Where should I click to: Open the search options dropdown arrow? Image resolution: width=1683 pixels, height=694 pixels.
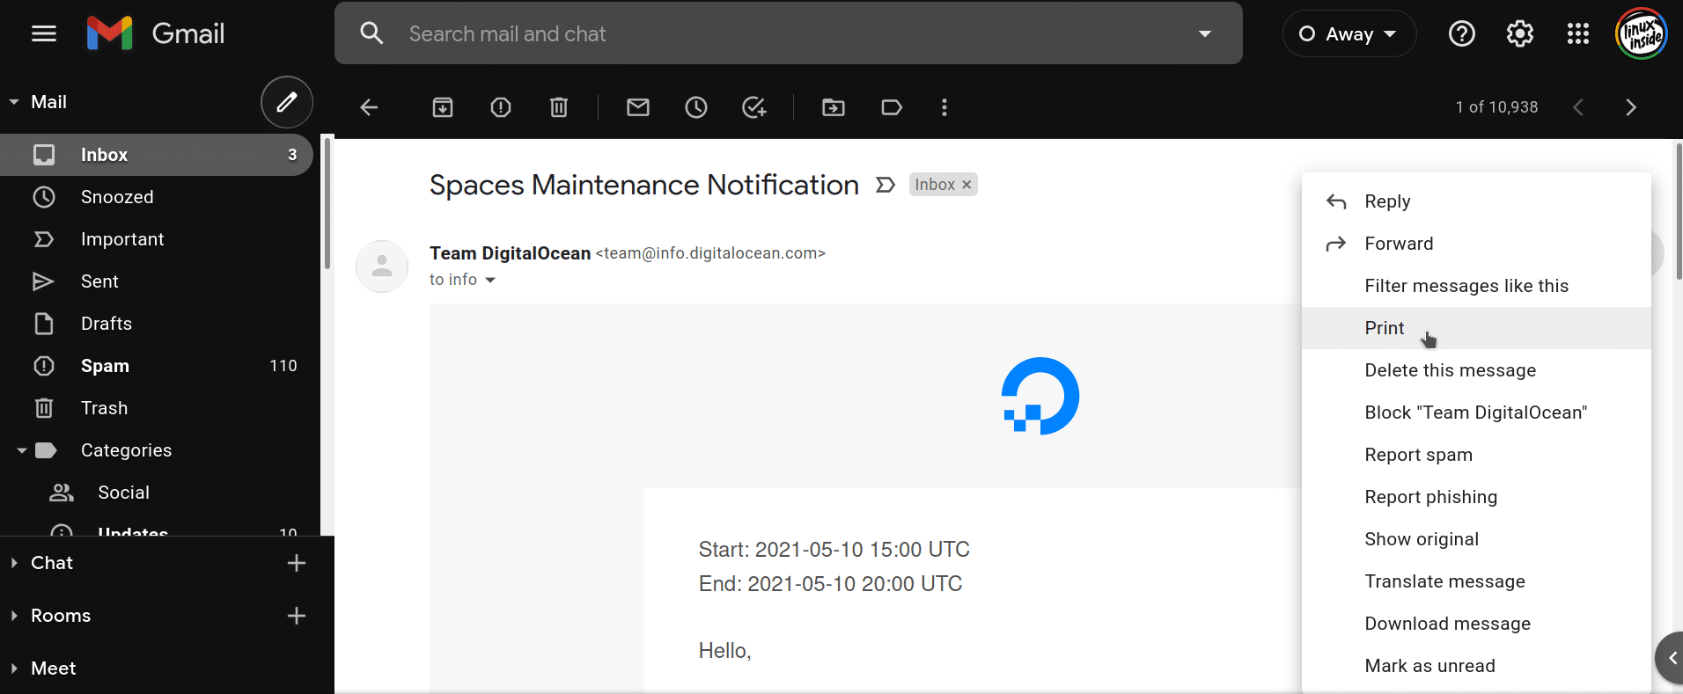(1205, 33)
